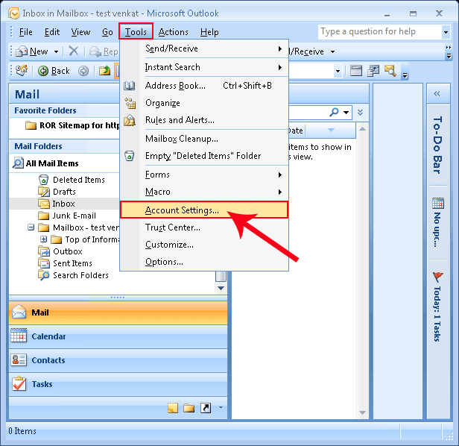Expand the Top of Information folder
The width and height of the screenshot is (459, 446).
click(x=43, y=239)
